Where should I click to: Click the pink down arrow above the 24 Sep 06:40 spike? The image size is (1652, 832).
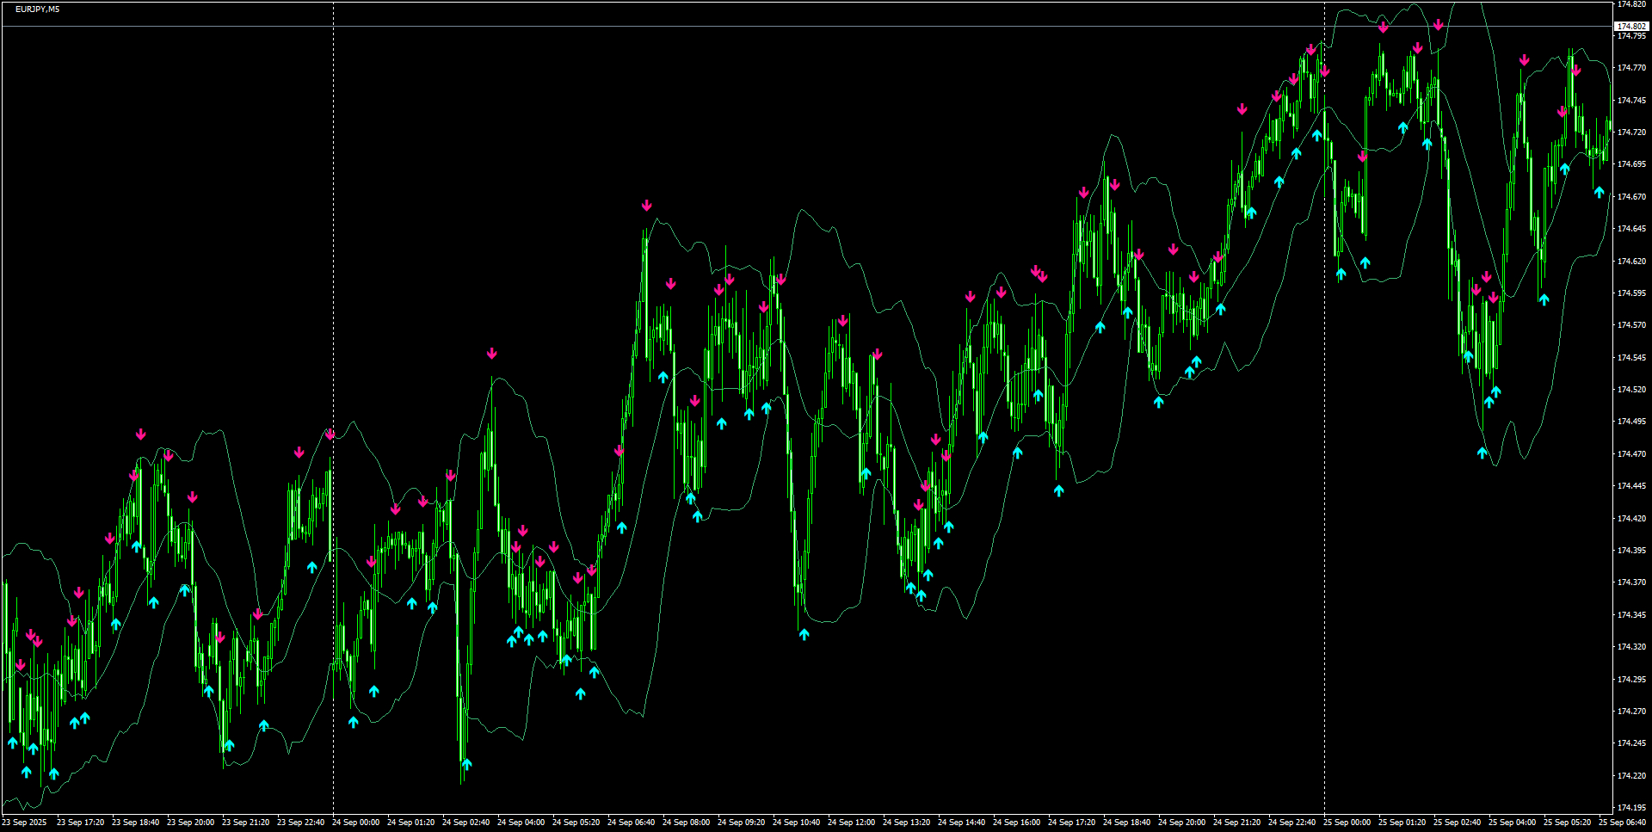click(647, 206)
